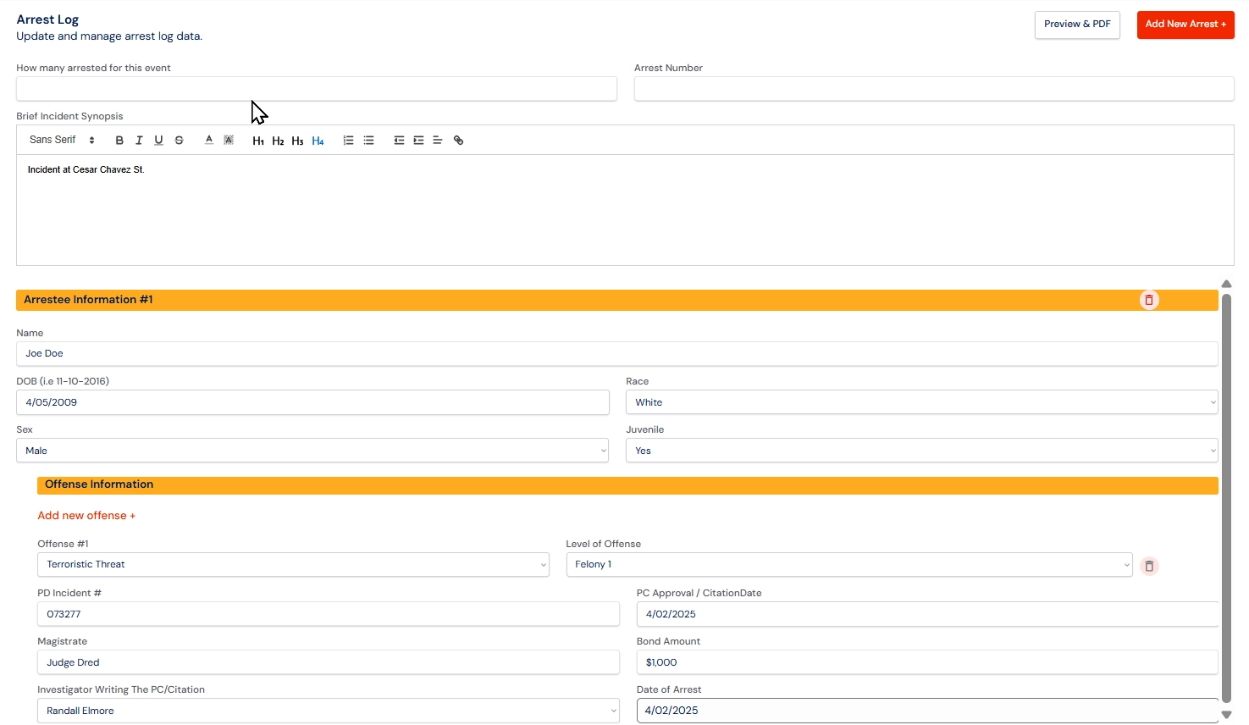Click the PD Incident # field 073277
Screen dimensions: 1249x725
329,614
